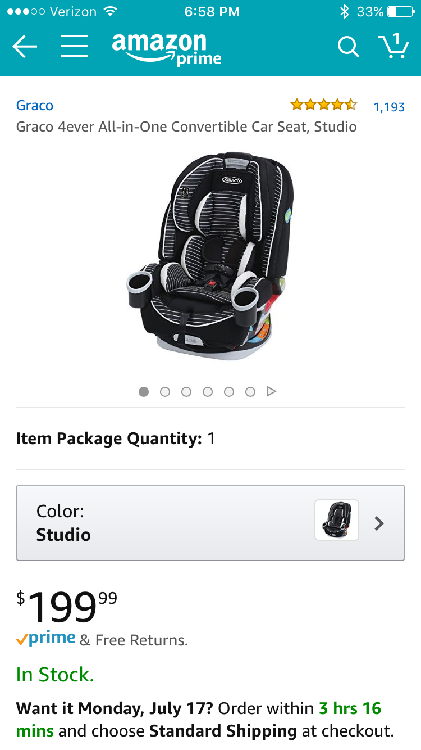Select the fourth image dot
Image resolution: width=421 pixels, height=750 pixels.
[208, 392]
